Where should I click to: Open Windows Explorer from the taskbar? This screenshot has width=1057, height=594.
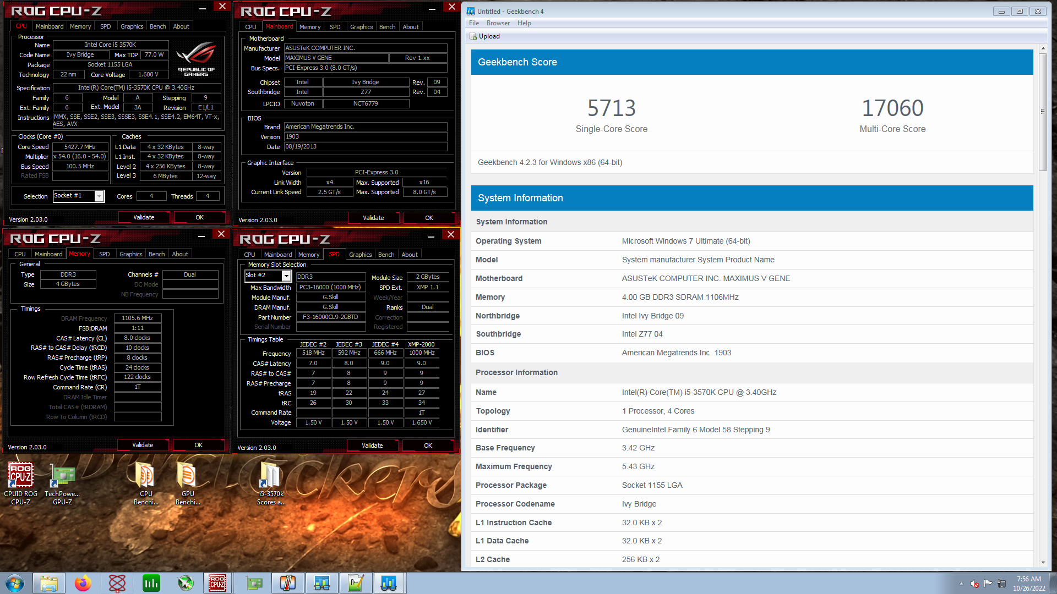point(49,583)
